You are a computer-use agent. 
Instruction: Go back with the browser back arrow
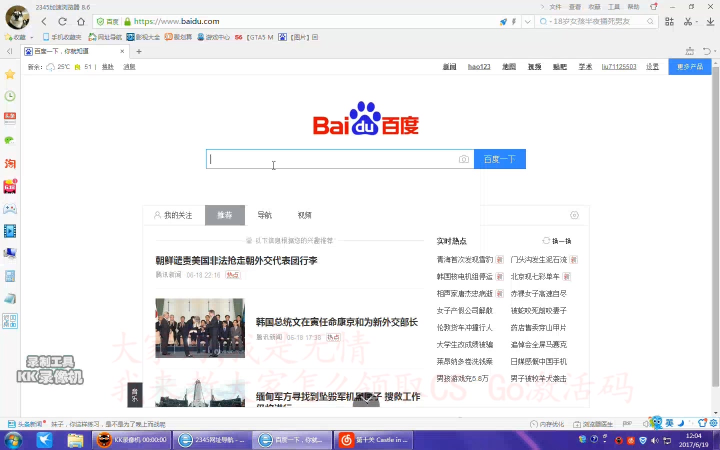(44, 21)
